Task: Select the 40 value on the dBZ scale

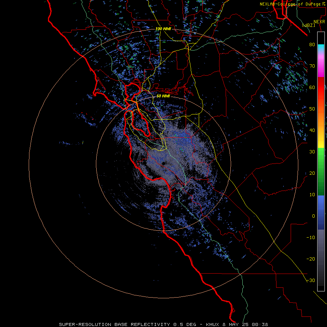Action: click(312, 130)
